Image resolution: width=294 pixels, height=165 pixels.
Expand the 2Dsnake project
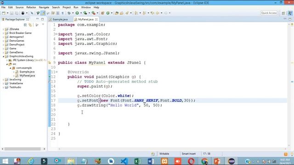(3, 29)
